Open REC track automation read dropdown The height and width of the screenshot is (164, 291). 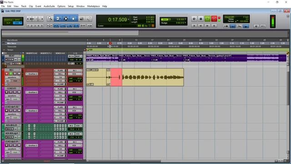16,81
